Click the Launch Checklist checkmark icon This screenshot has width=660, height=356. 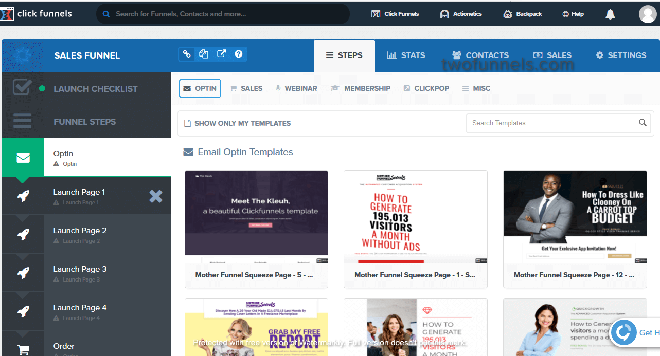pos(22,87)
